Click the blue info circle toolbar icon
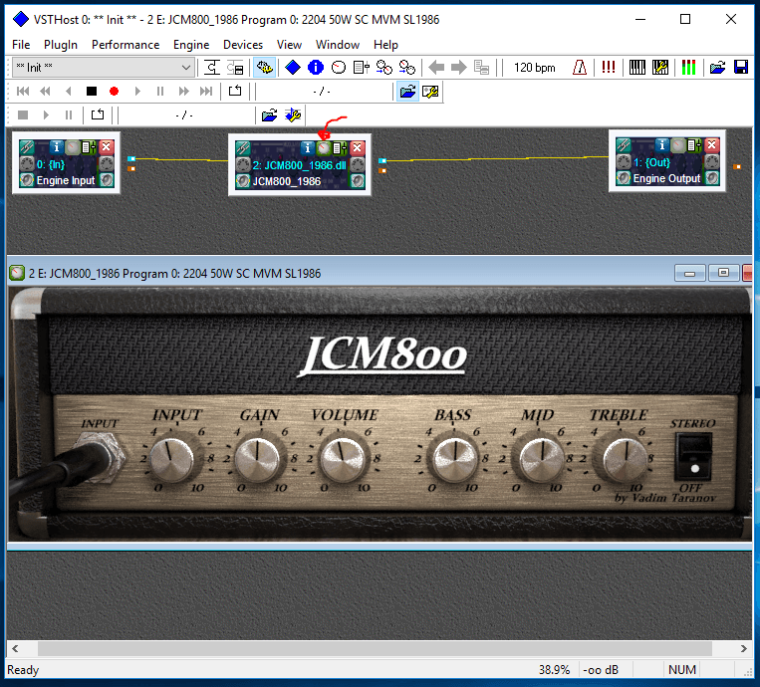This screenshot has width=760, height=687. (x=316, y=68)
